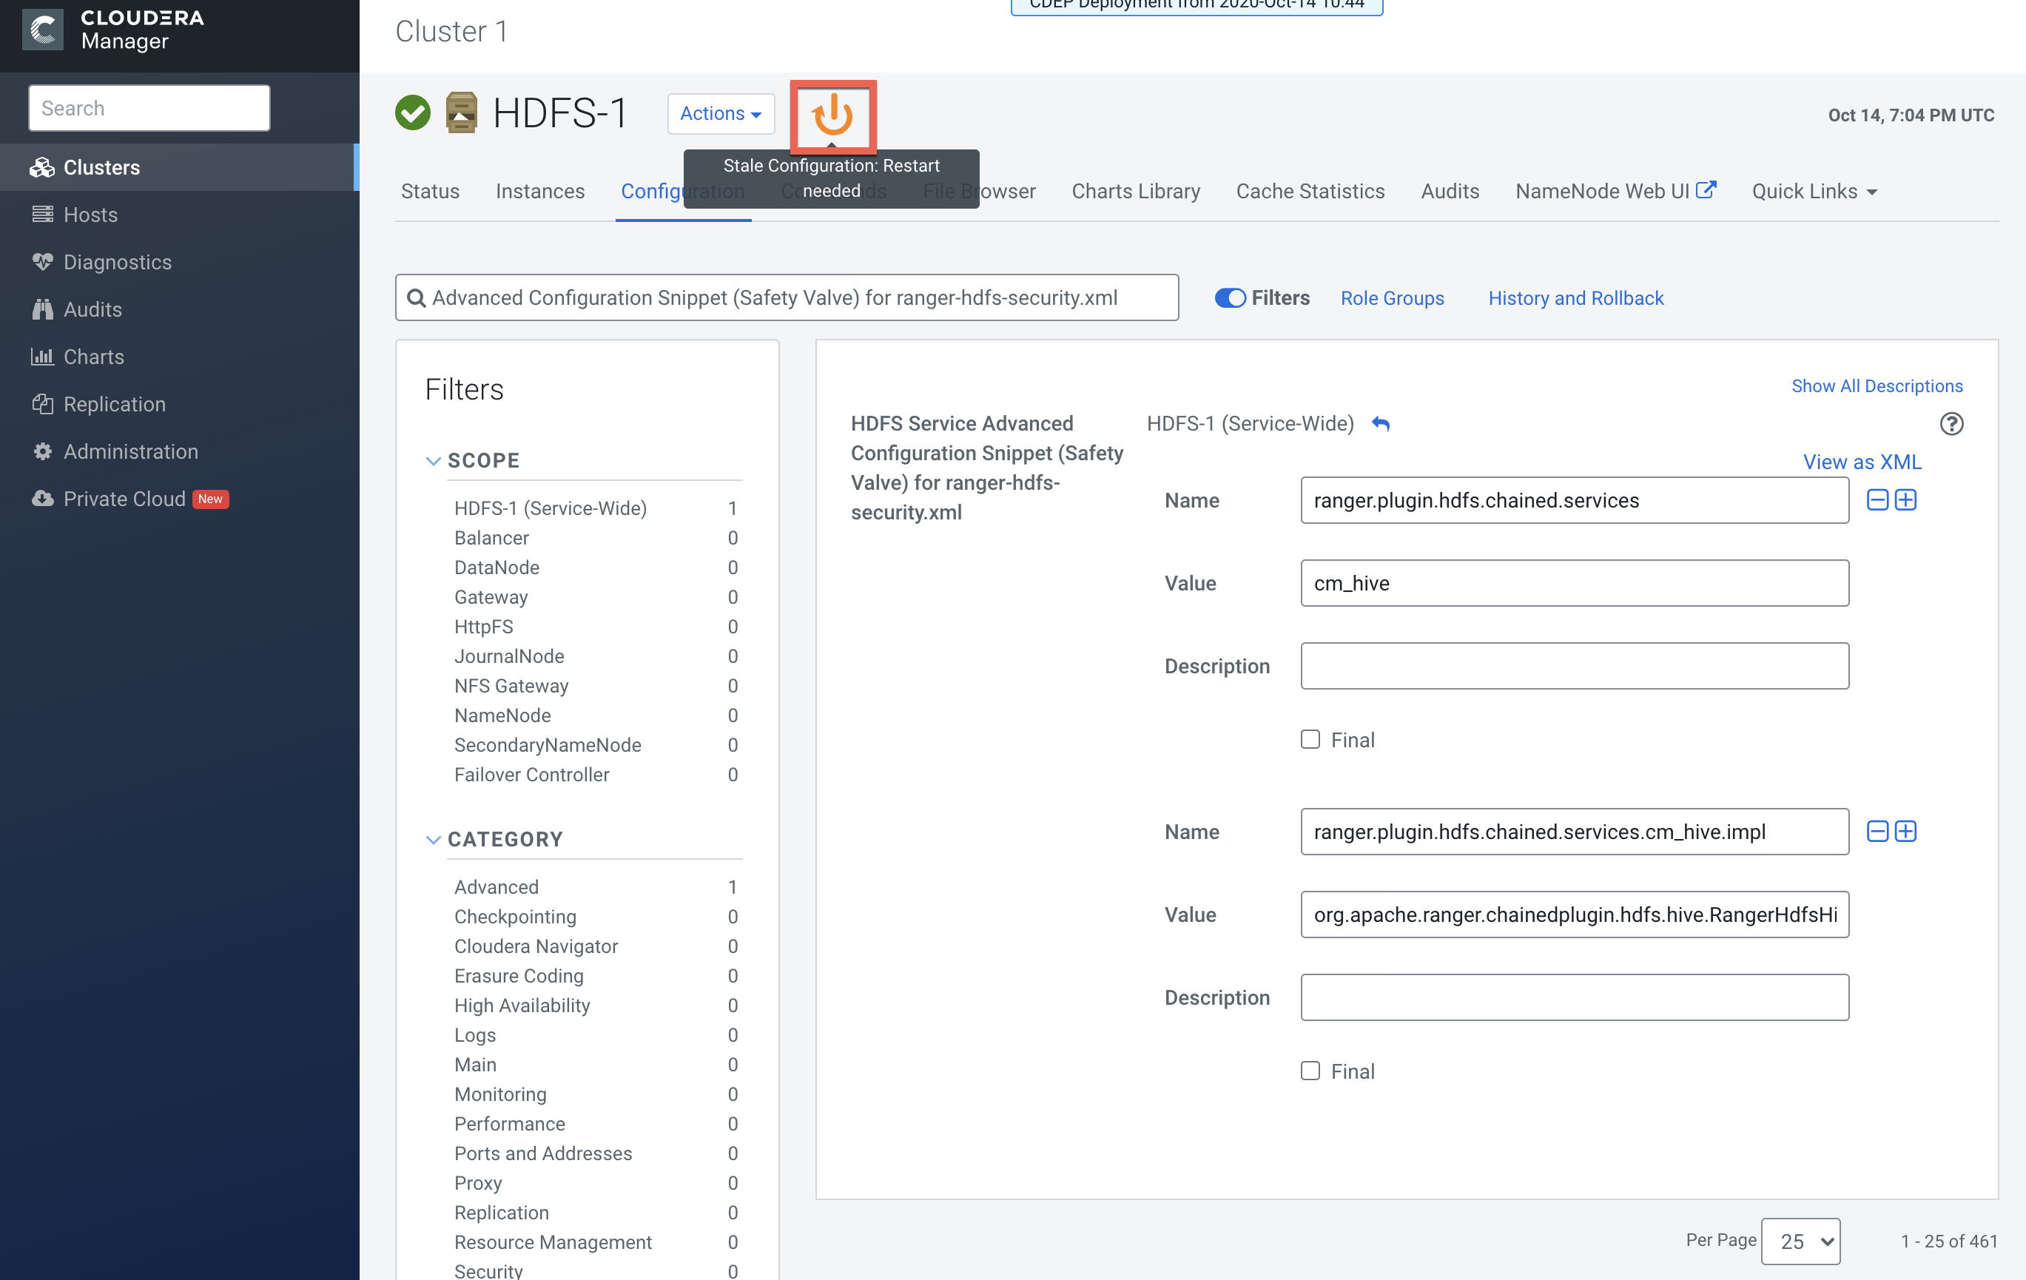Click the stale configuration restart icon
Screen dimensions: 2026x1280
click(x=833, y=115)
